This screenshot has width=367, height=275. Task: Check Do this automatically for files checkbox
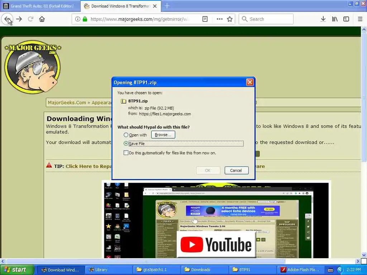(126, 153)
